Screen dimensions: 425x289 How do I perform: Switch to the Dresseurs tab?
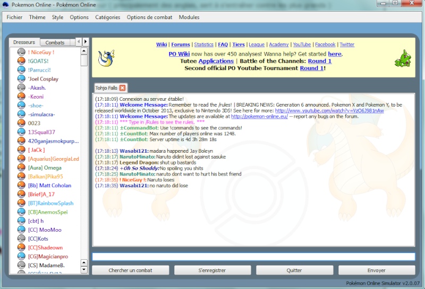tap(24, 42)
